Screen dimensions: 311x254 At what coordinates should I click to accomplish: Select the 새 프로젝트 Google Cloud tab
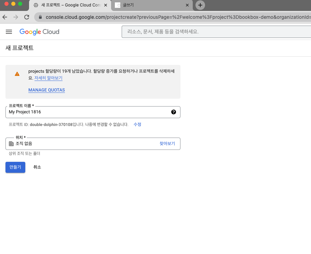70,5
